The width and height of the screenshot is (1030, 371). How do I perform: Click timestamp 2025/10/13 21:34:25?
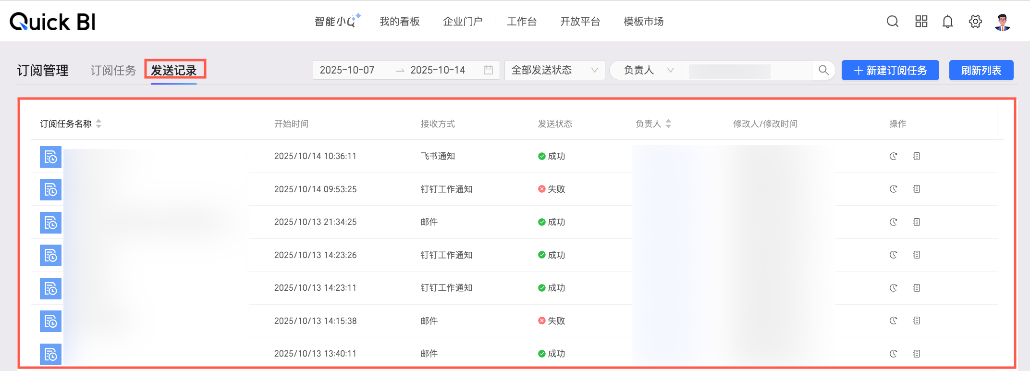click(315, 222)
